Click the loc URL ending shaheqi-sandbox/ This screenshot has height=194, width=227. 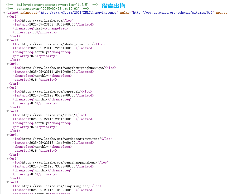58,44
